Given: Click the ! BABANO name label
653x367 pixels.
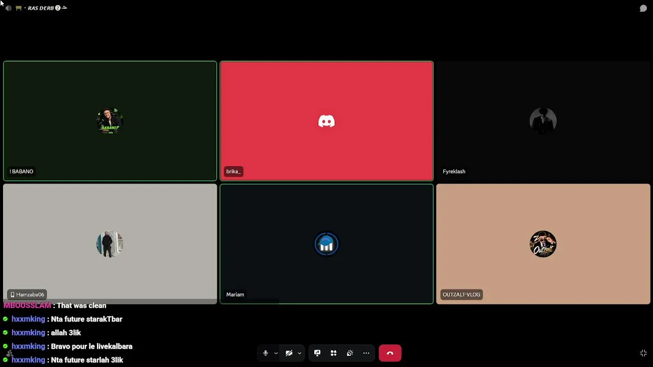Looking at the screenshot, I should pos(21,171).
